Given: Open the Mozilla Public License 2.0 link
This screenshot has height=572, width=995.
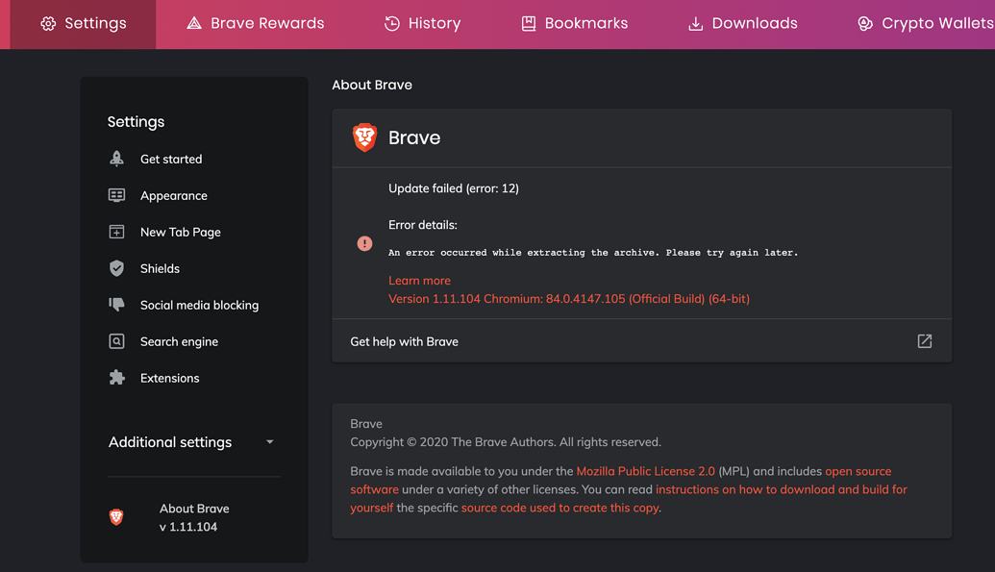Looking at the screenshot, I should click(x=645, y=471).
